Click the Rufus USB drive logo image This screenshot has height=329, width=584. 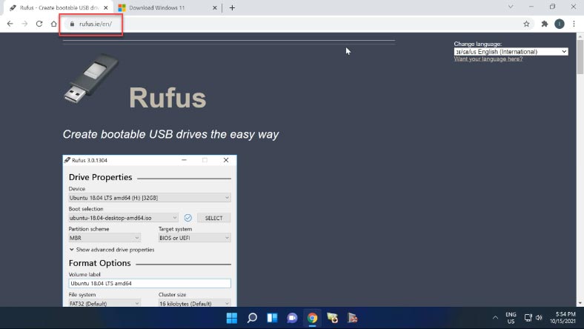coord(92,79)
